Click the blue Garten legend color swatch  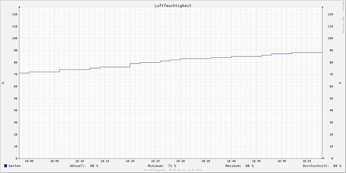pyautogui.click(x=5, y=166)
